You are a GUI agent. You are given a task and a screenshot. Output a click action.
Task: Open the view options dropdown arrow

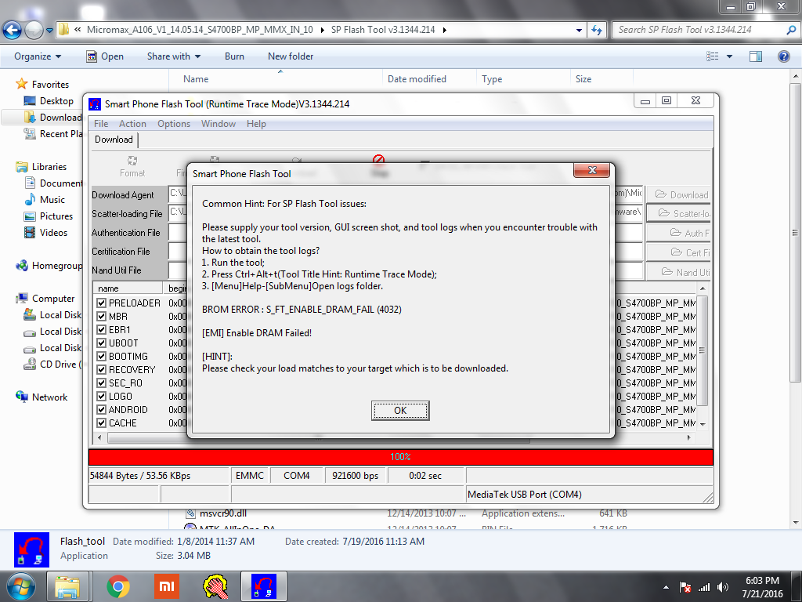click(x=729, y=56)
